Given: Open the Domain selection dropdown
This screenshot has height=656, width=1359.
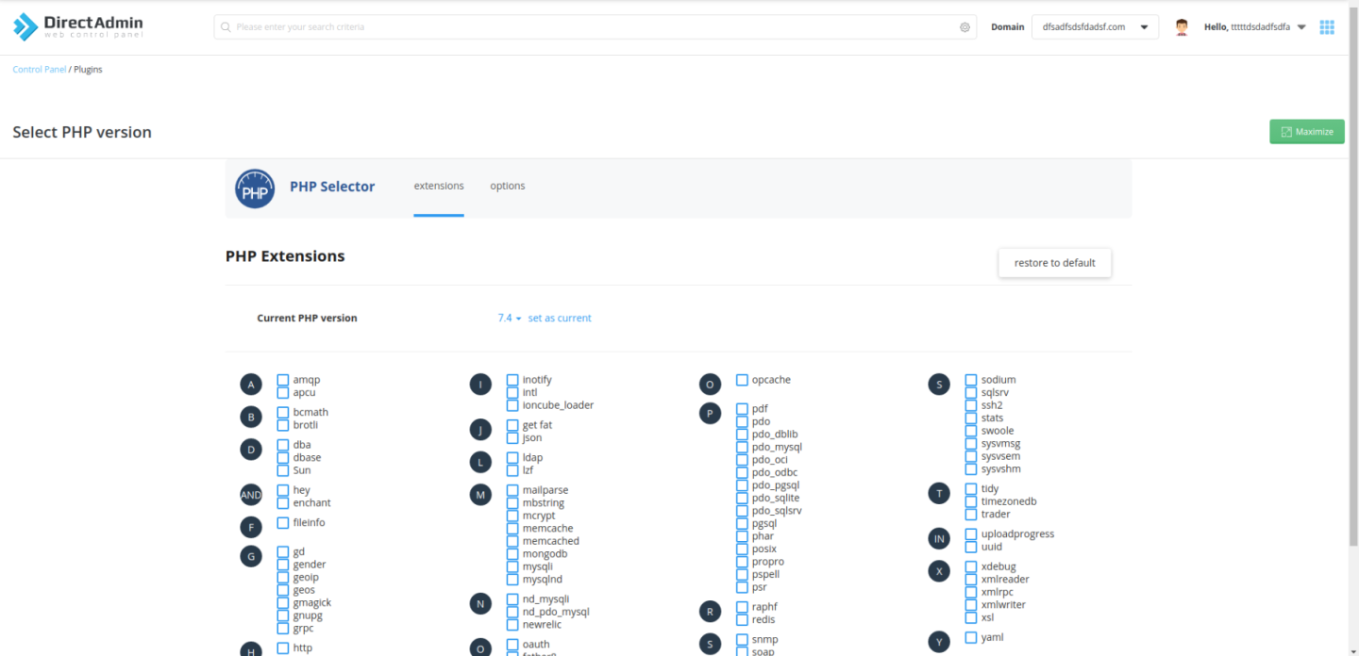Looking at the screenshot, I should tap(1095, 27).
